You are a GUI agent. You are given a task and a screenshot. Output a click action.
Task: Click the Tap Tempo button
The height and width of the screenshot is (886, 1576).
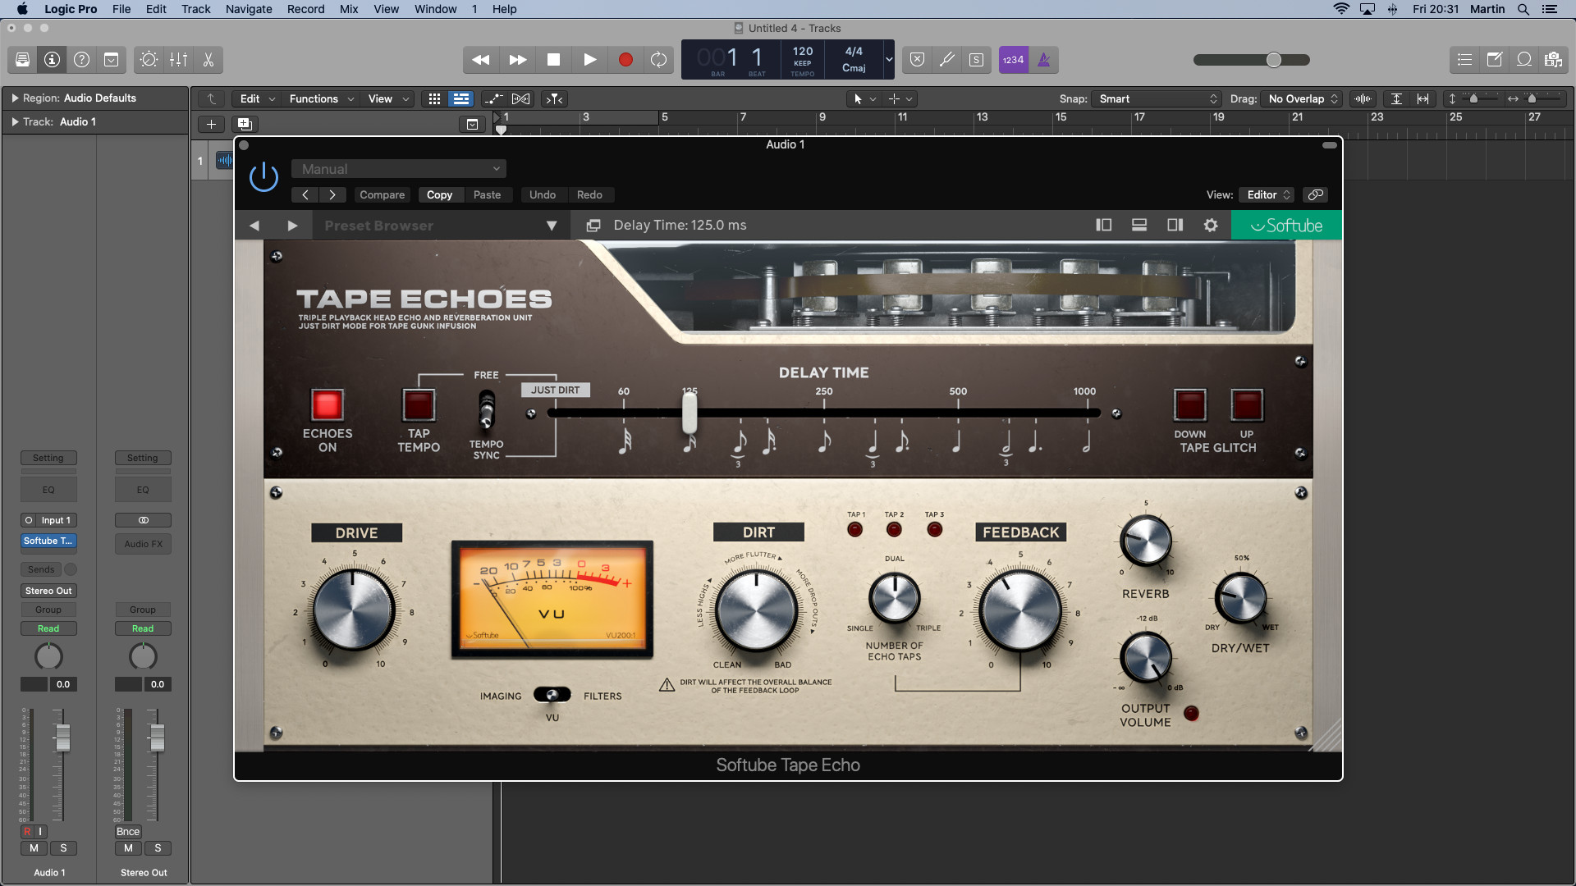tap(419, 405)
